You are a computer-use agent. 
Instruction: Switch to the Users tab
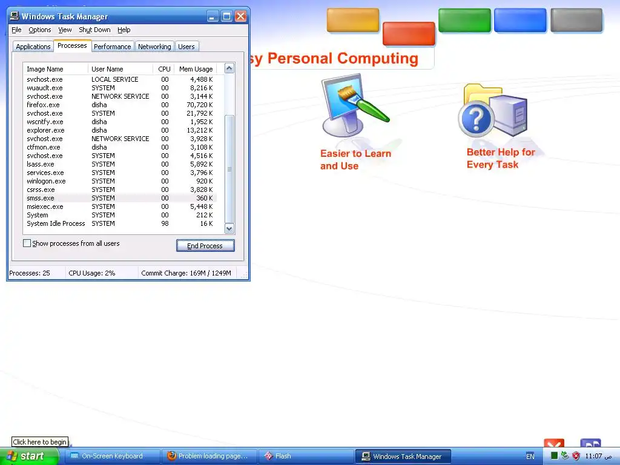186,47
